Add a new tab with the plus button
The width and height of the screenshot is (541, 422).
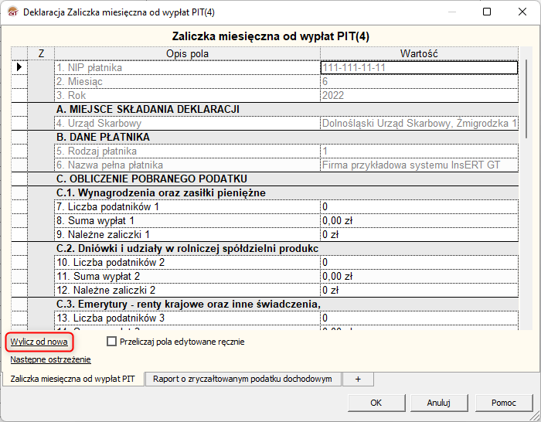click(x=358, y=379)
